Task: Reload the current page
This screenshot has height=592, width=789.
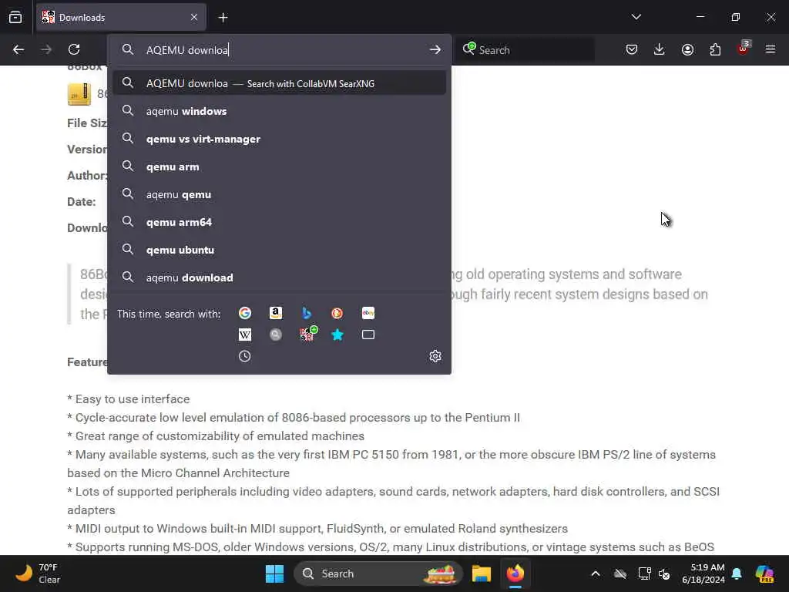Action: (74, 49)
